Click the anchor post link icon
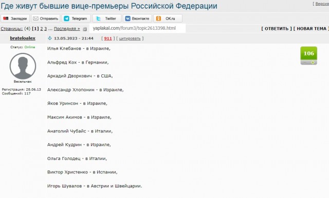Screen dimensions: 329x198 [50, 38]
